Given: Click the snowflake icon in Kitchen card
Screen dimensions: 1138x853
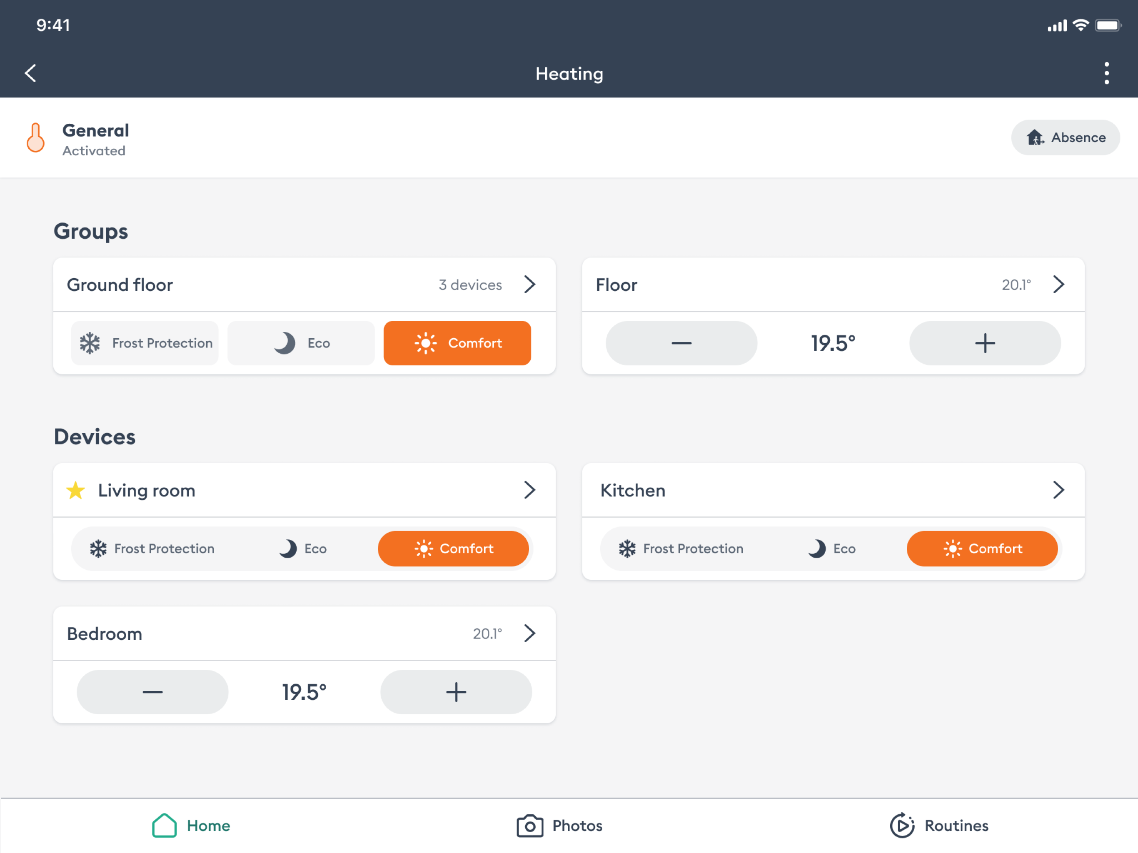Looking at the screenshot, I should pyautogui.click(x=627, y=549).
